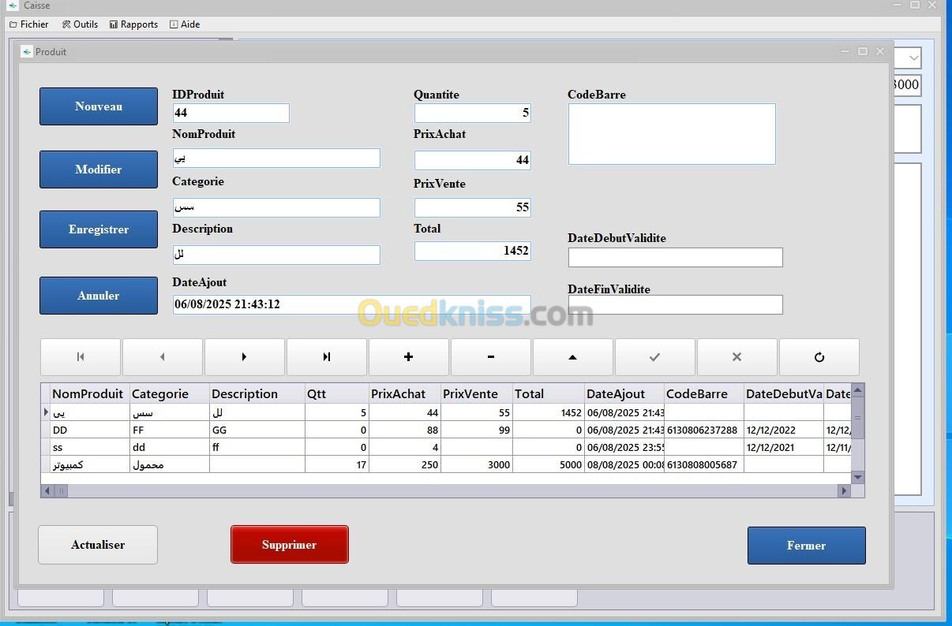This screenshot has height=626, width=952.
Task: Click the Nouveau button
Action: click(99, 106)
